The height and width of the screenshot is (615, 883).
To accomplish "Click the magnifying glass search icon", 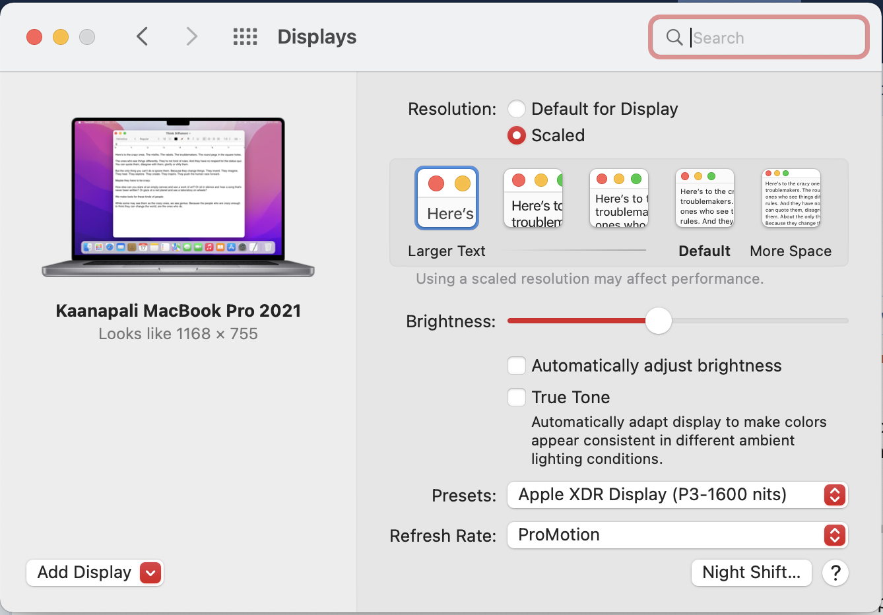I will click(674, 38).
